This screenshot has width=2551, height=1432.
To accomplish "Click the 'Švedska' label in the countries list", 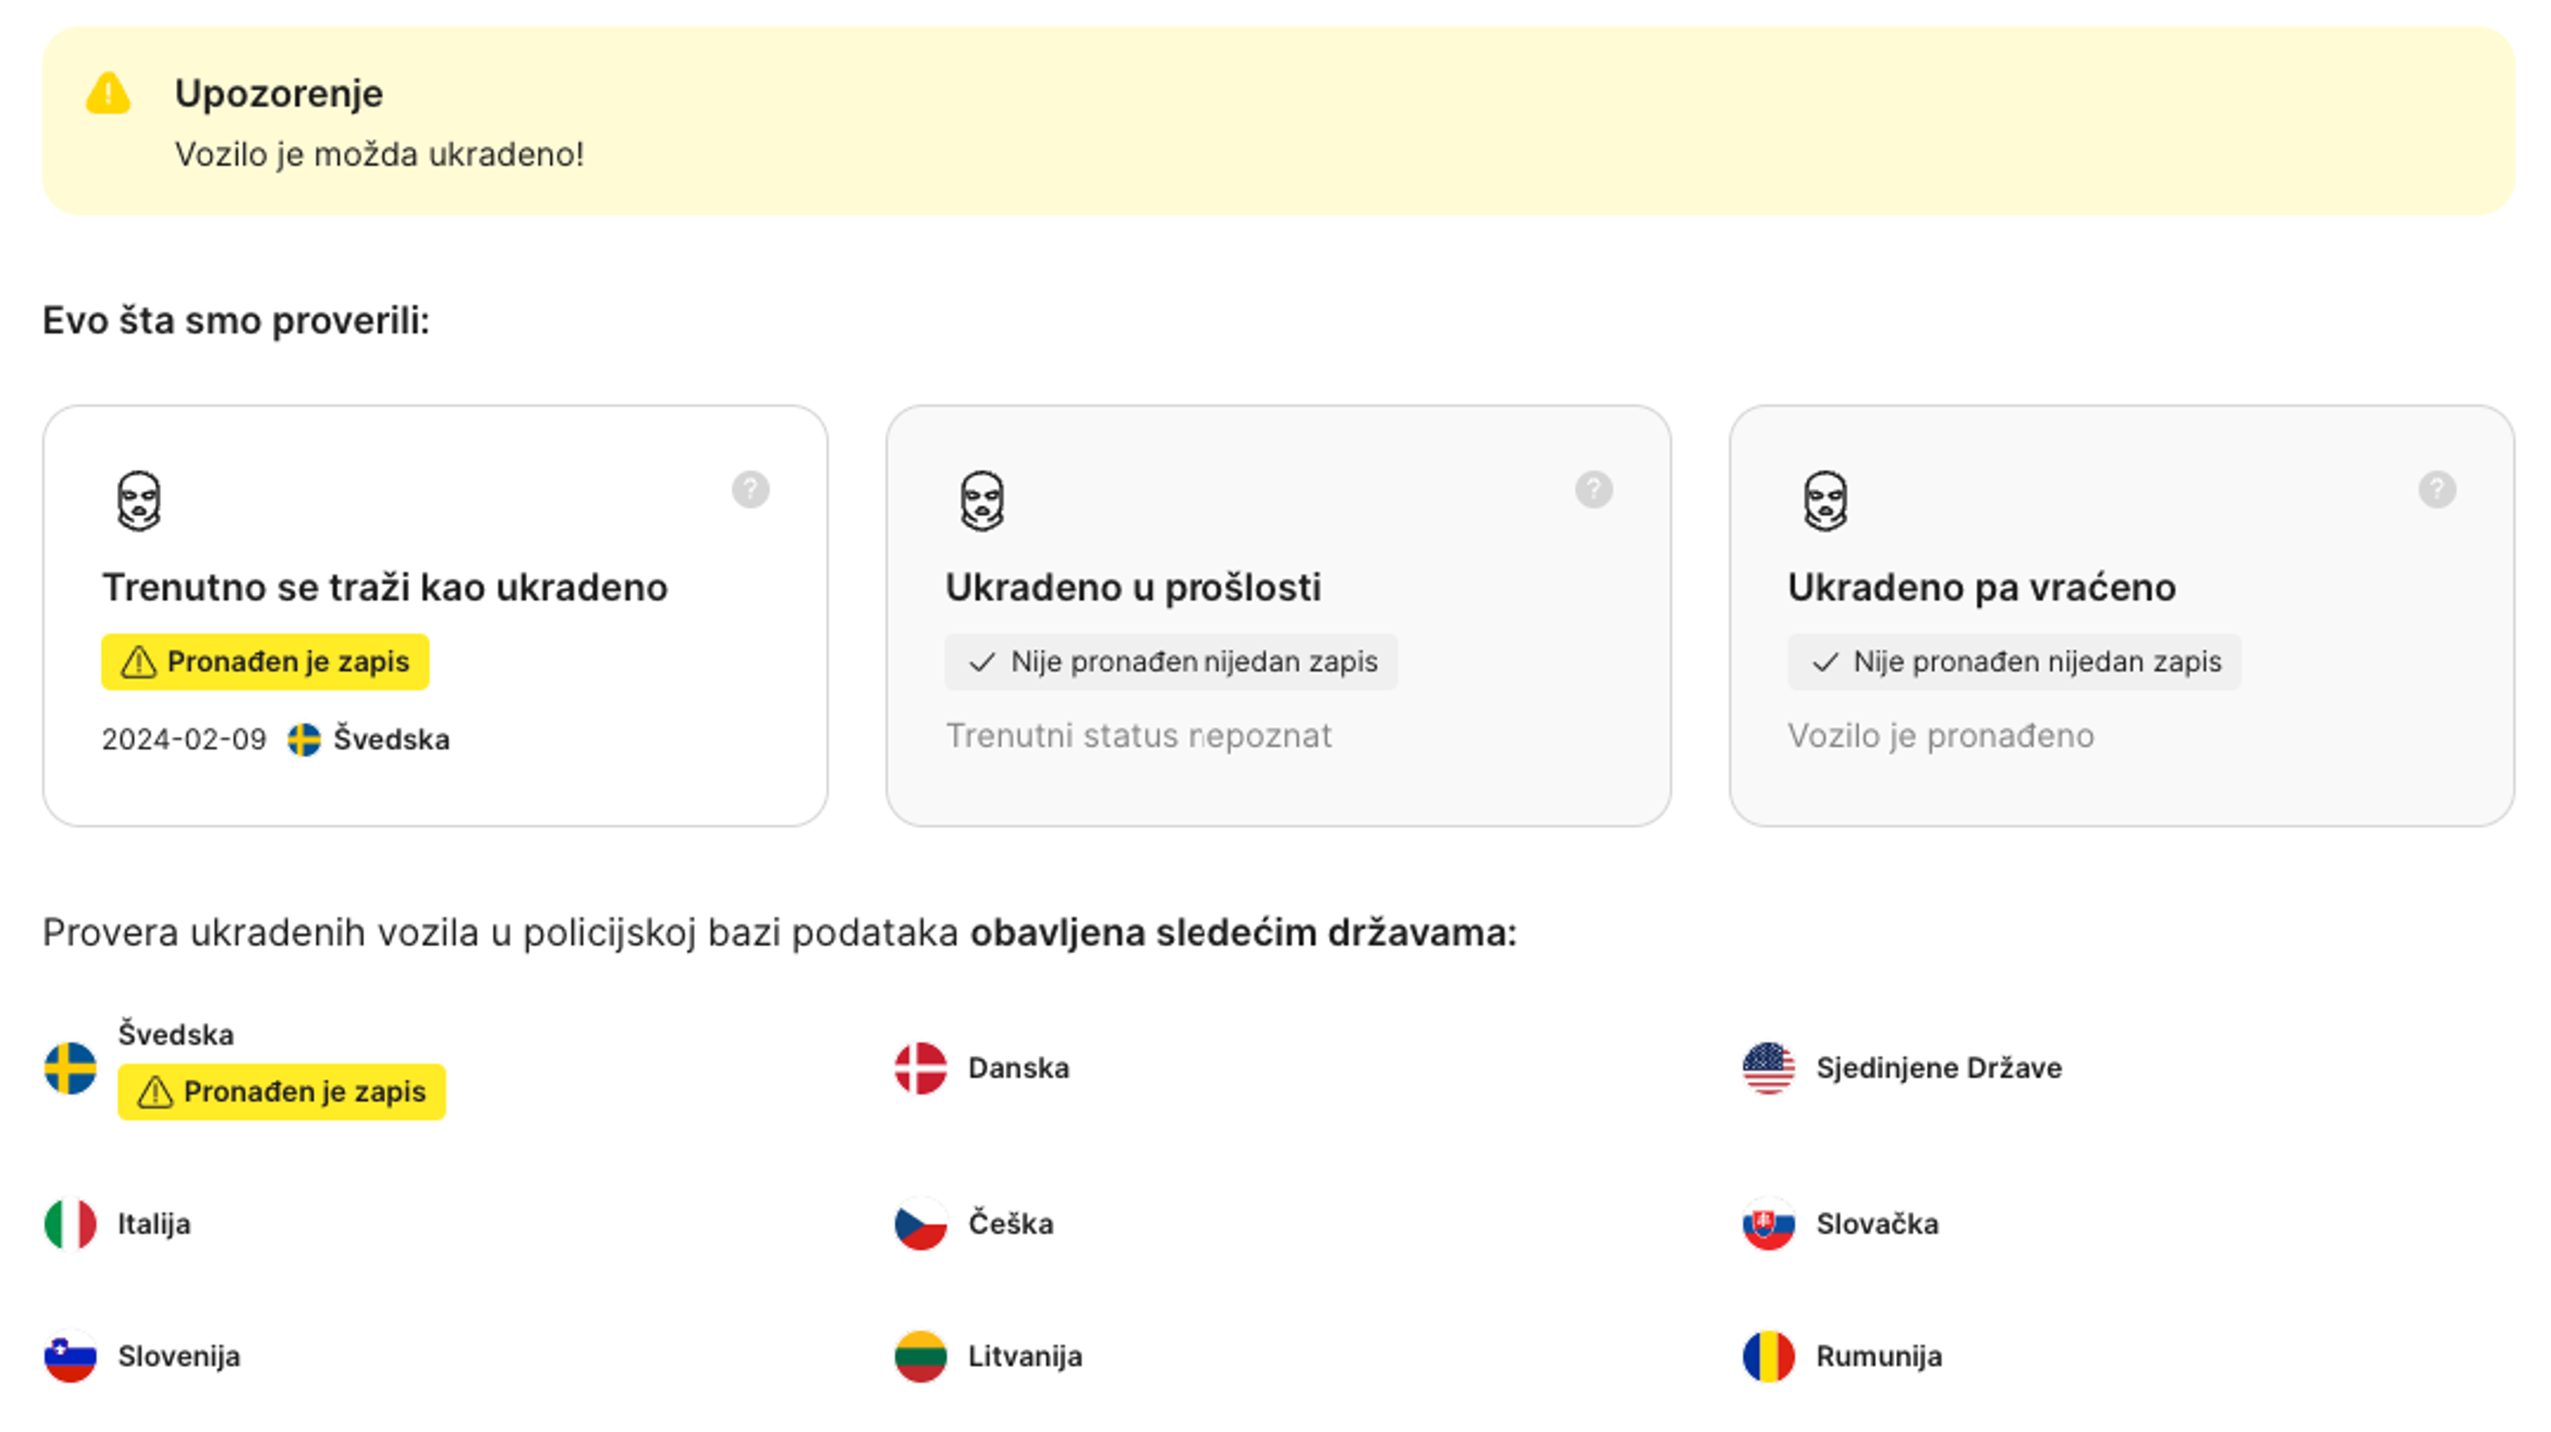I will coord(176,1035).
